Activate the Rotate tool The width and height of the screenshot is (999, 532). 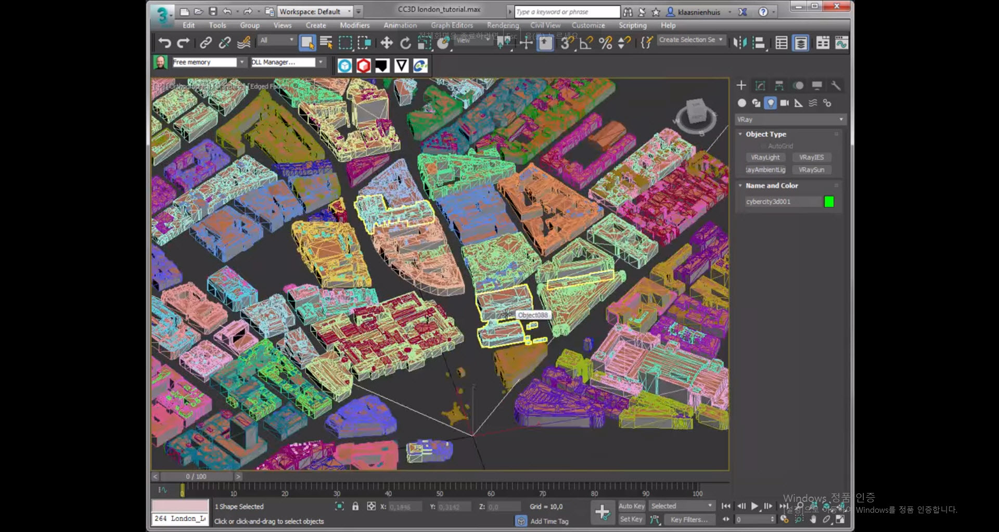405,43
